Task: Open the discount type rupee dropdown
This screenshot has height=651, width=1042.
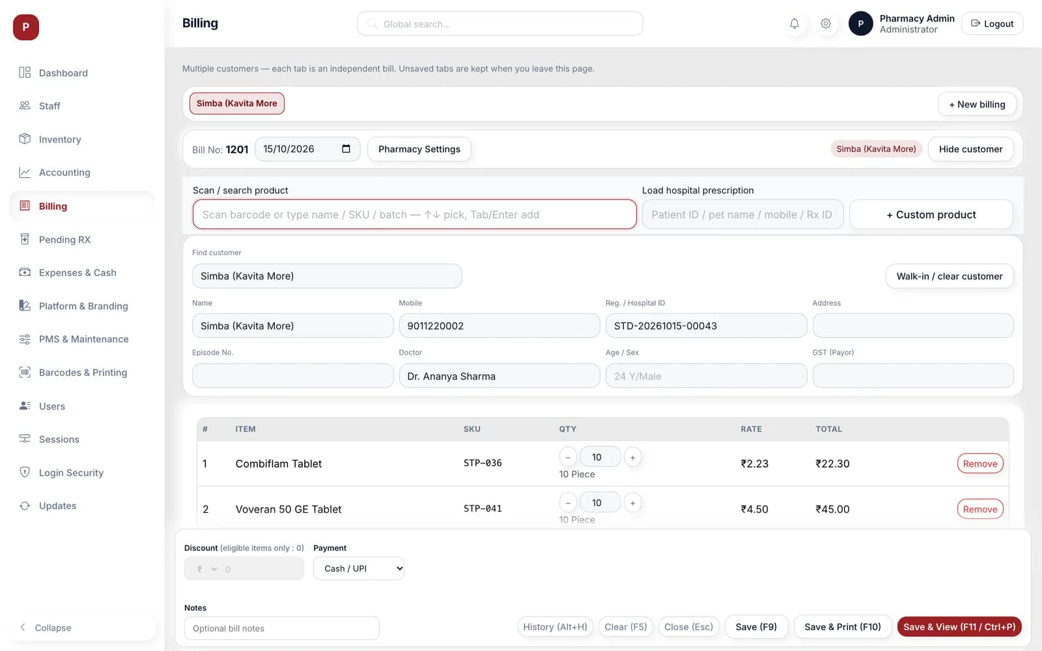Action: tap(207, 569)
